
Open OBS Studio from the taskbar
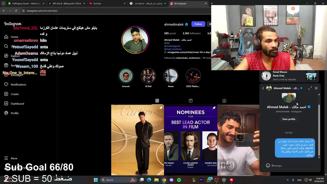217,180
